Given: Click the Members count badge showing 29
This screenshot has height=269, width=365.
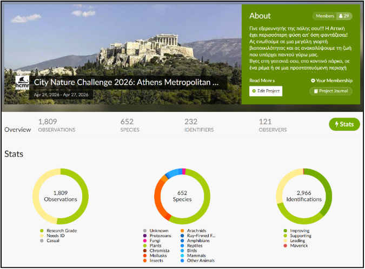Looking at the screenshot, I should point(332,16).
